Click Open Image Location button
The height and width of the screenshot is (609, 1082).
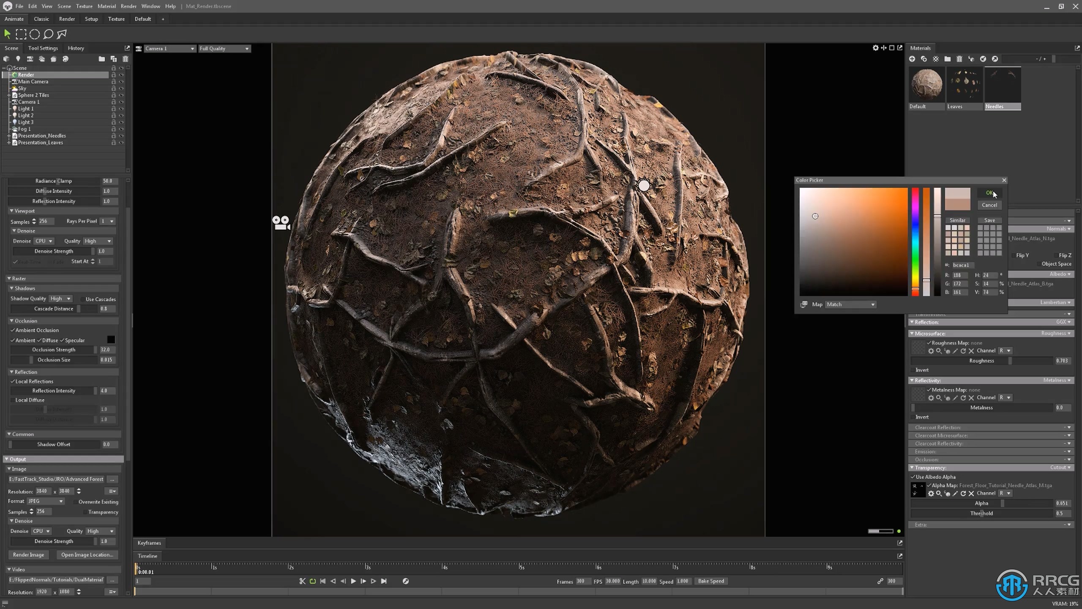(87, 555)
